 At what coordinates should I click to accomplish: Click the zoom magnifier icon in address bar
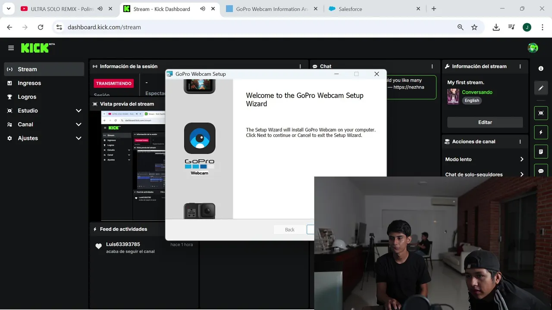coord(461,27)
